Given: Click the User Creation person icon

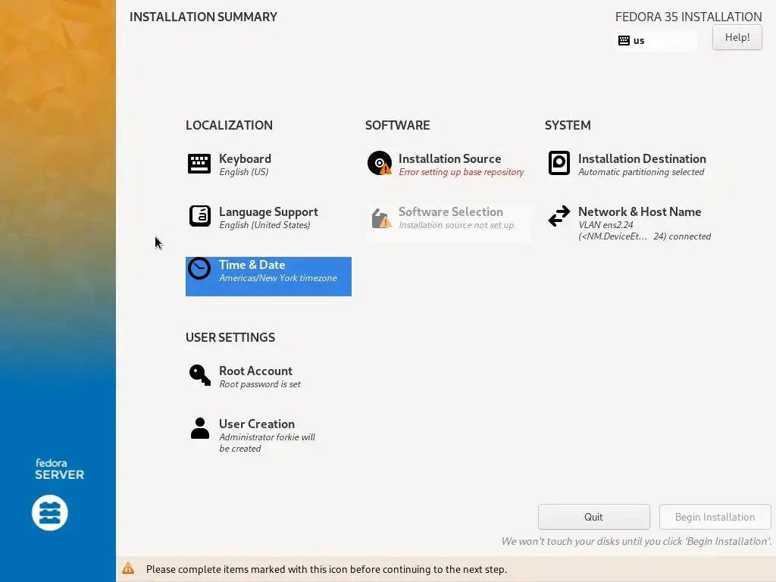Looking at the screenshot, I should point(200,428).
